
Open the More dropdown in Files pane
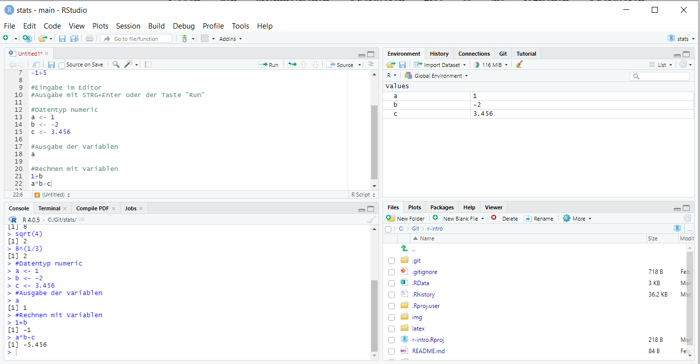(577, 219)
